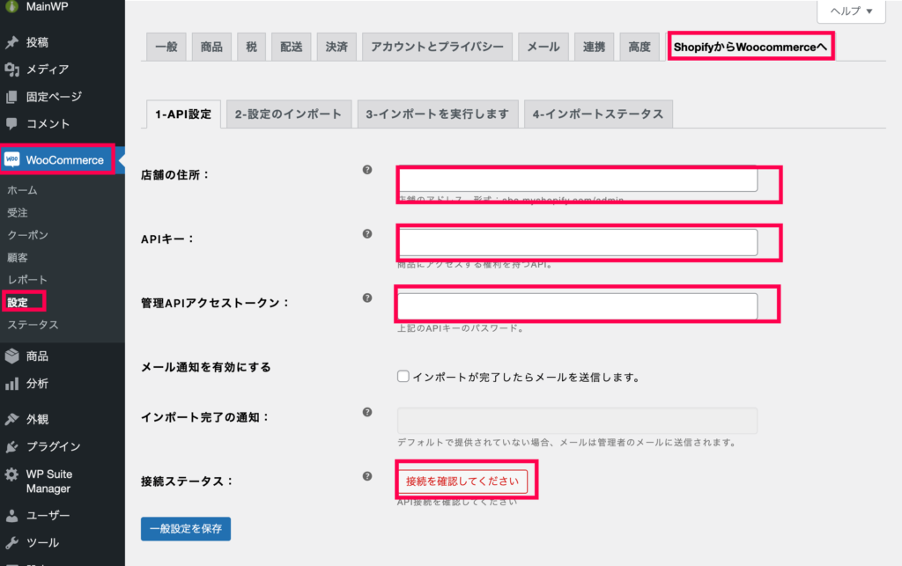Click the Woo logo icon in sidebar

12,159
